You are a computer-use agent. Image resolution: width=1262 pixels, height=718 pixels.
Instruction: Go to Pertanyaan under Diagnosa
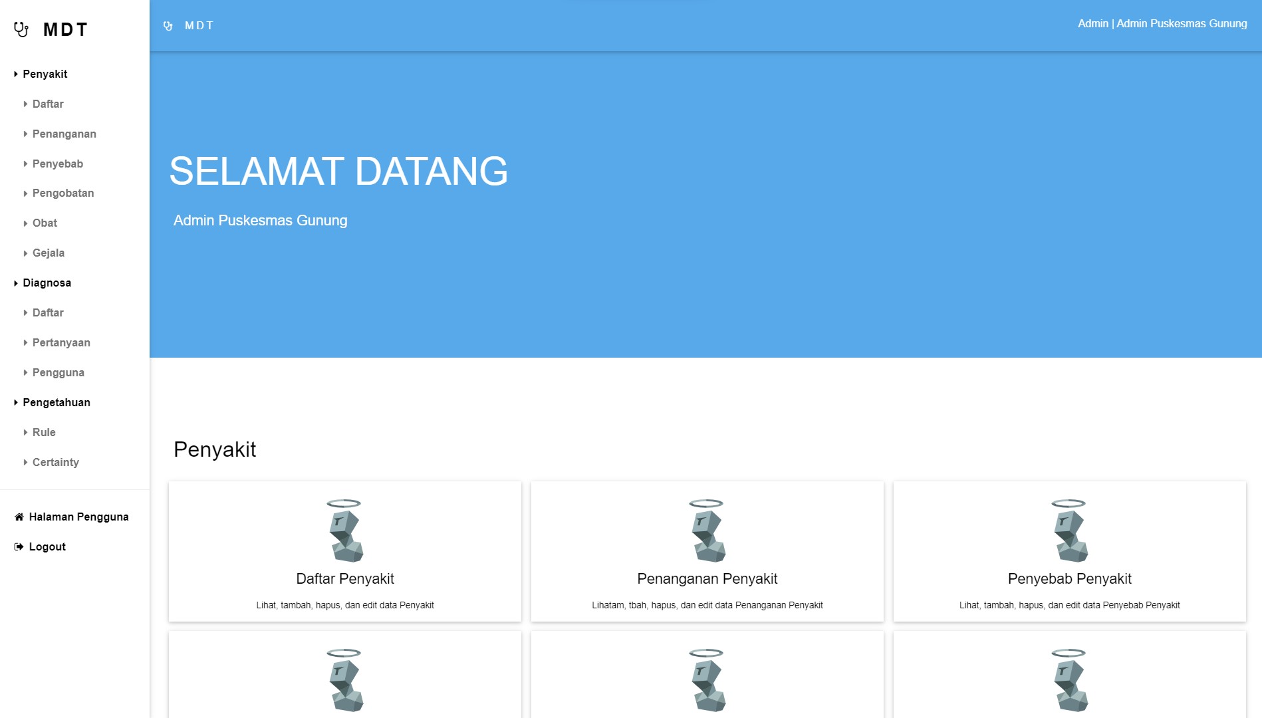click(x=61, y=343)
